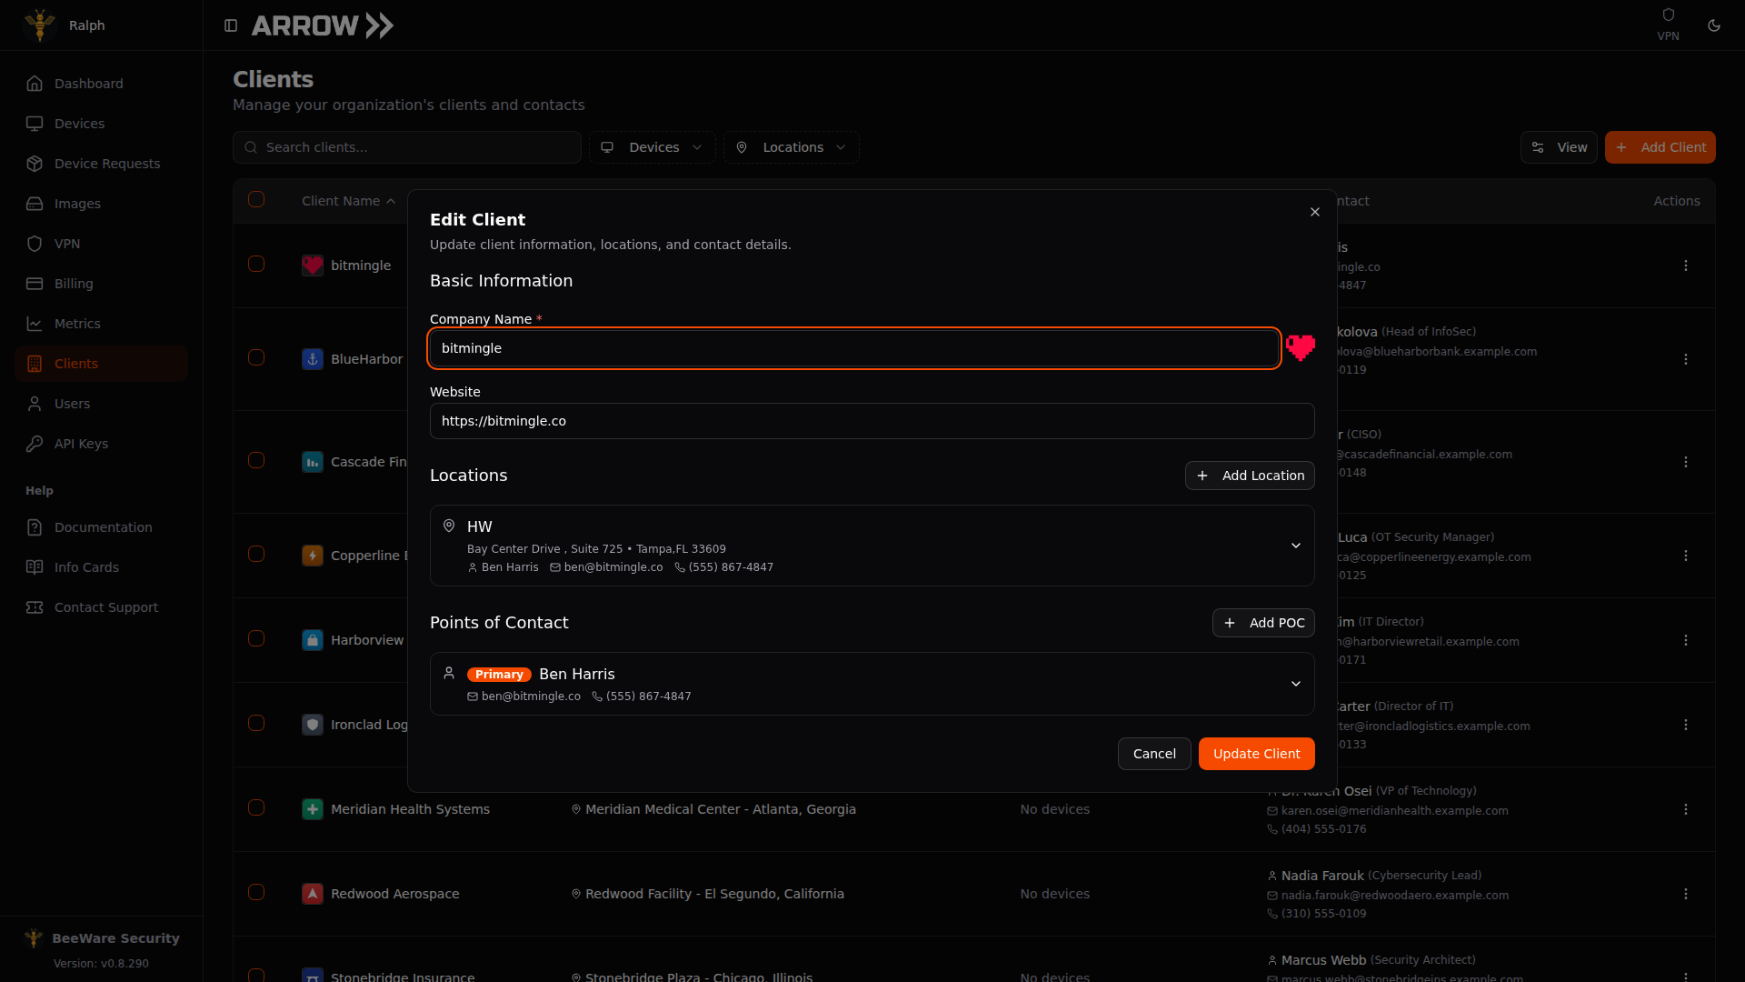Screen dimensions: 1745x982
Task: Click the Redwood Aerospace avatar icon
Action: (313, 894)
